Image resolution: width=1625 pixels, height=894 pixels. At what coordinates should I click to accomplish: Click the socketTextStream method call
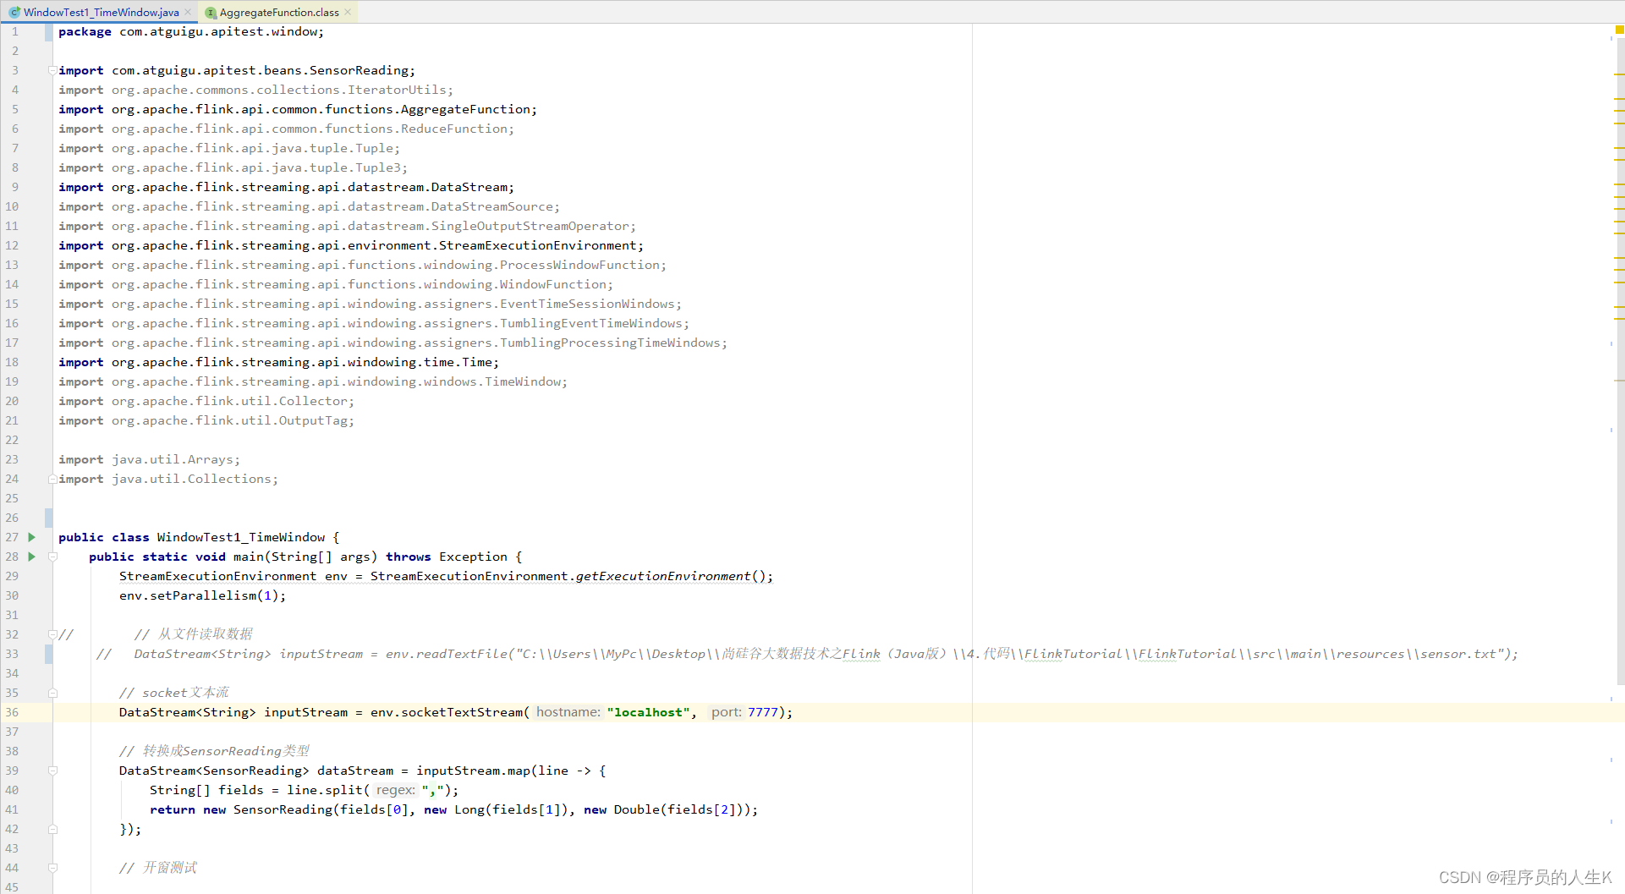click(x=462, y=712)
